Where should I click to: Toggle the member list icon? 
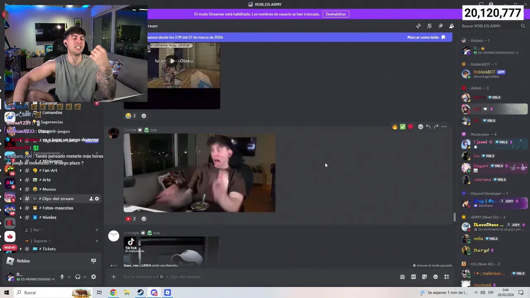pos(452,26)
